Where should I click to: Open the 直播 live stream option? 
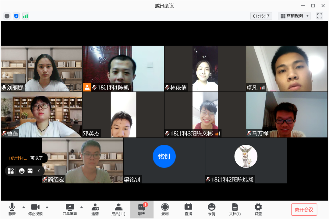tap(188, 209)
